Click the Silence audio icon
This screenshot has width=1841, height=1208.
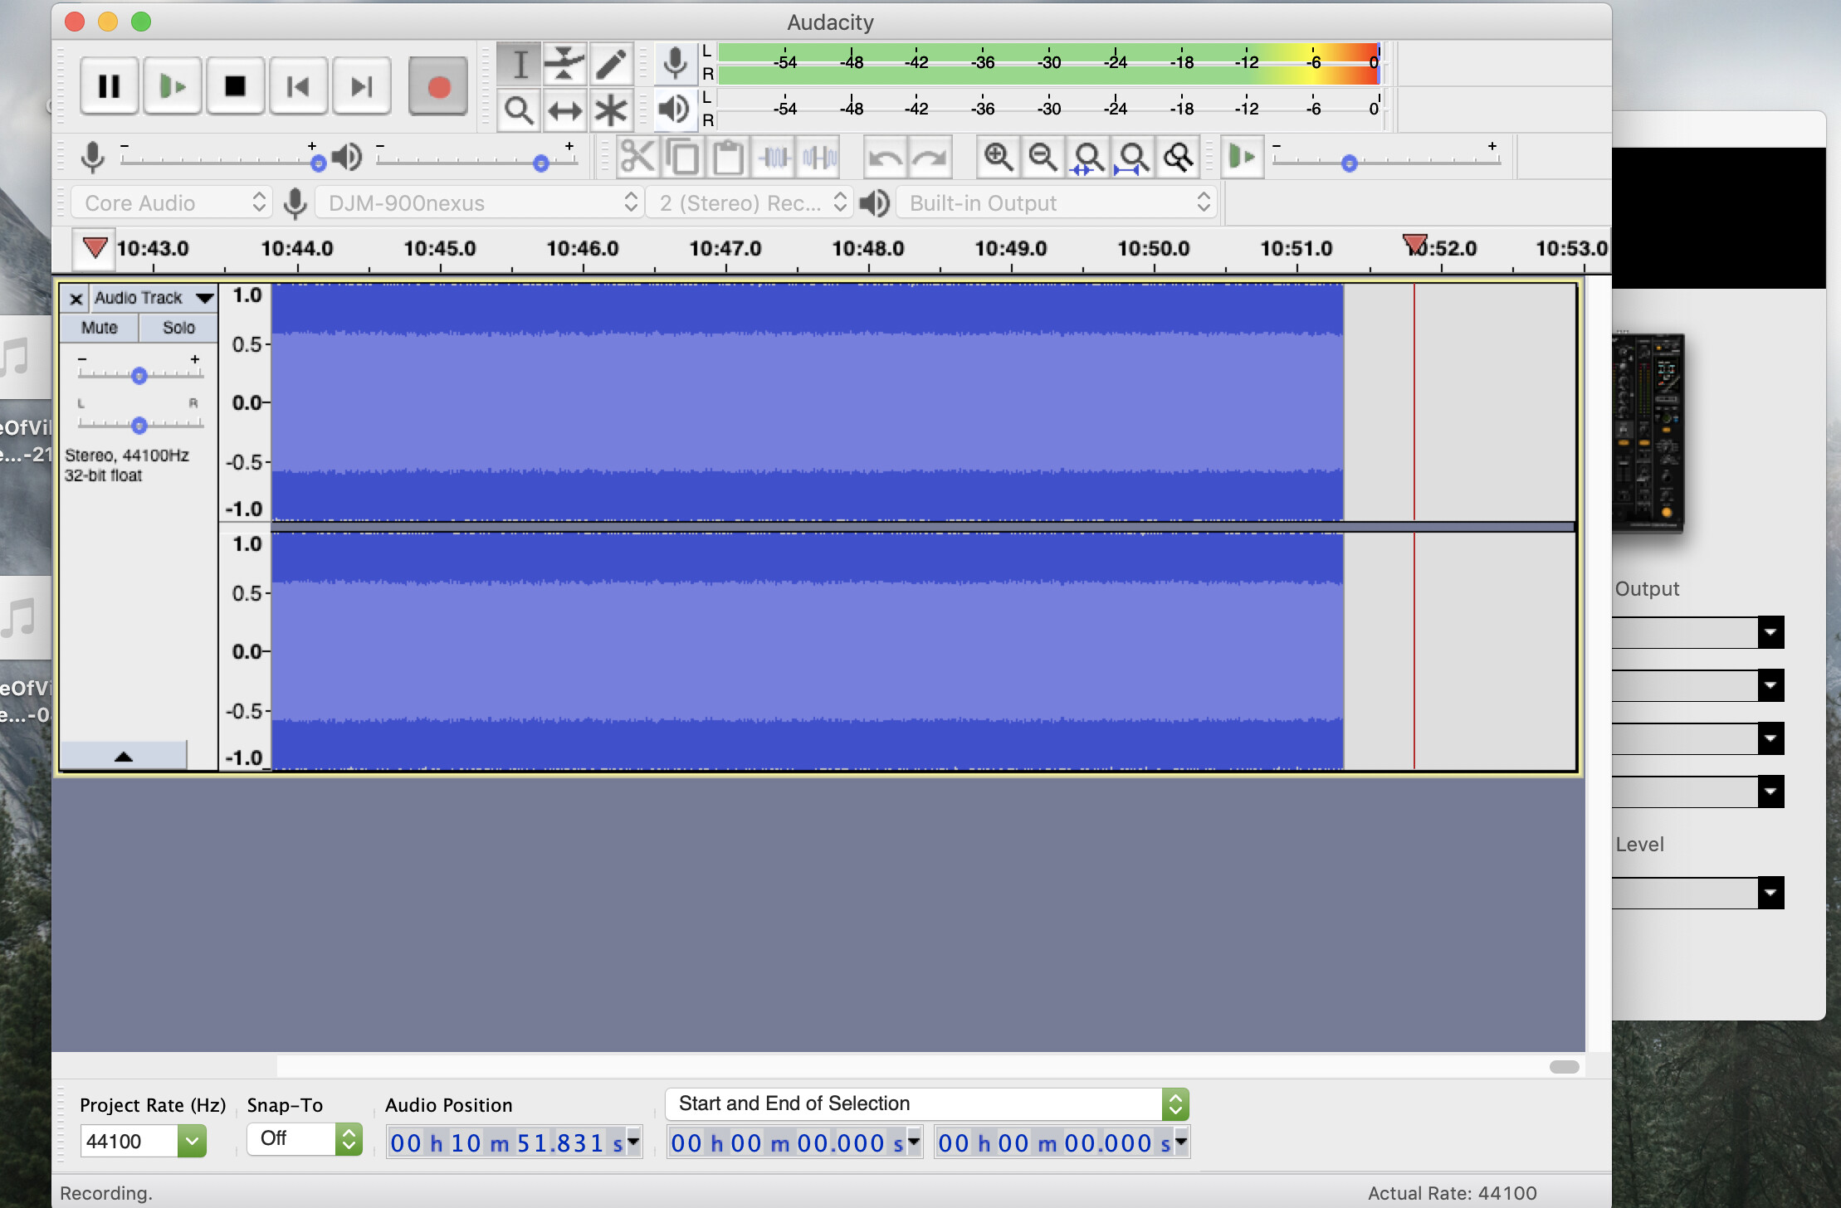tap(819, 157)
